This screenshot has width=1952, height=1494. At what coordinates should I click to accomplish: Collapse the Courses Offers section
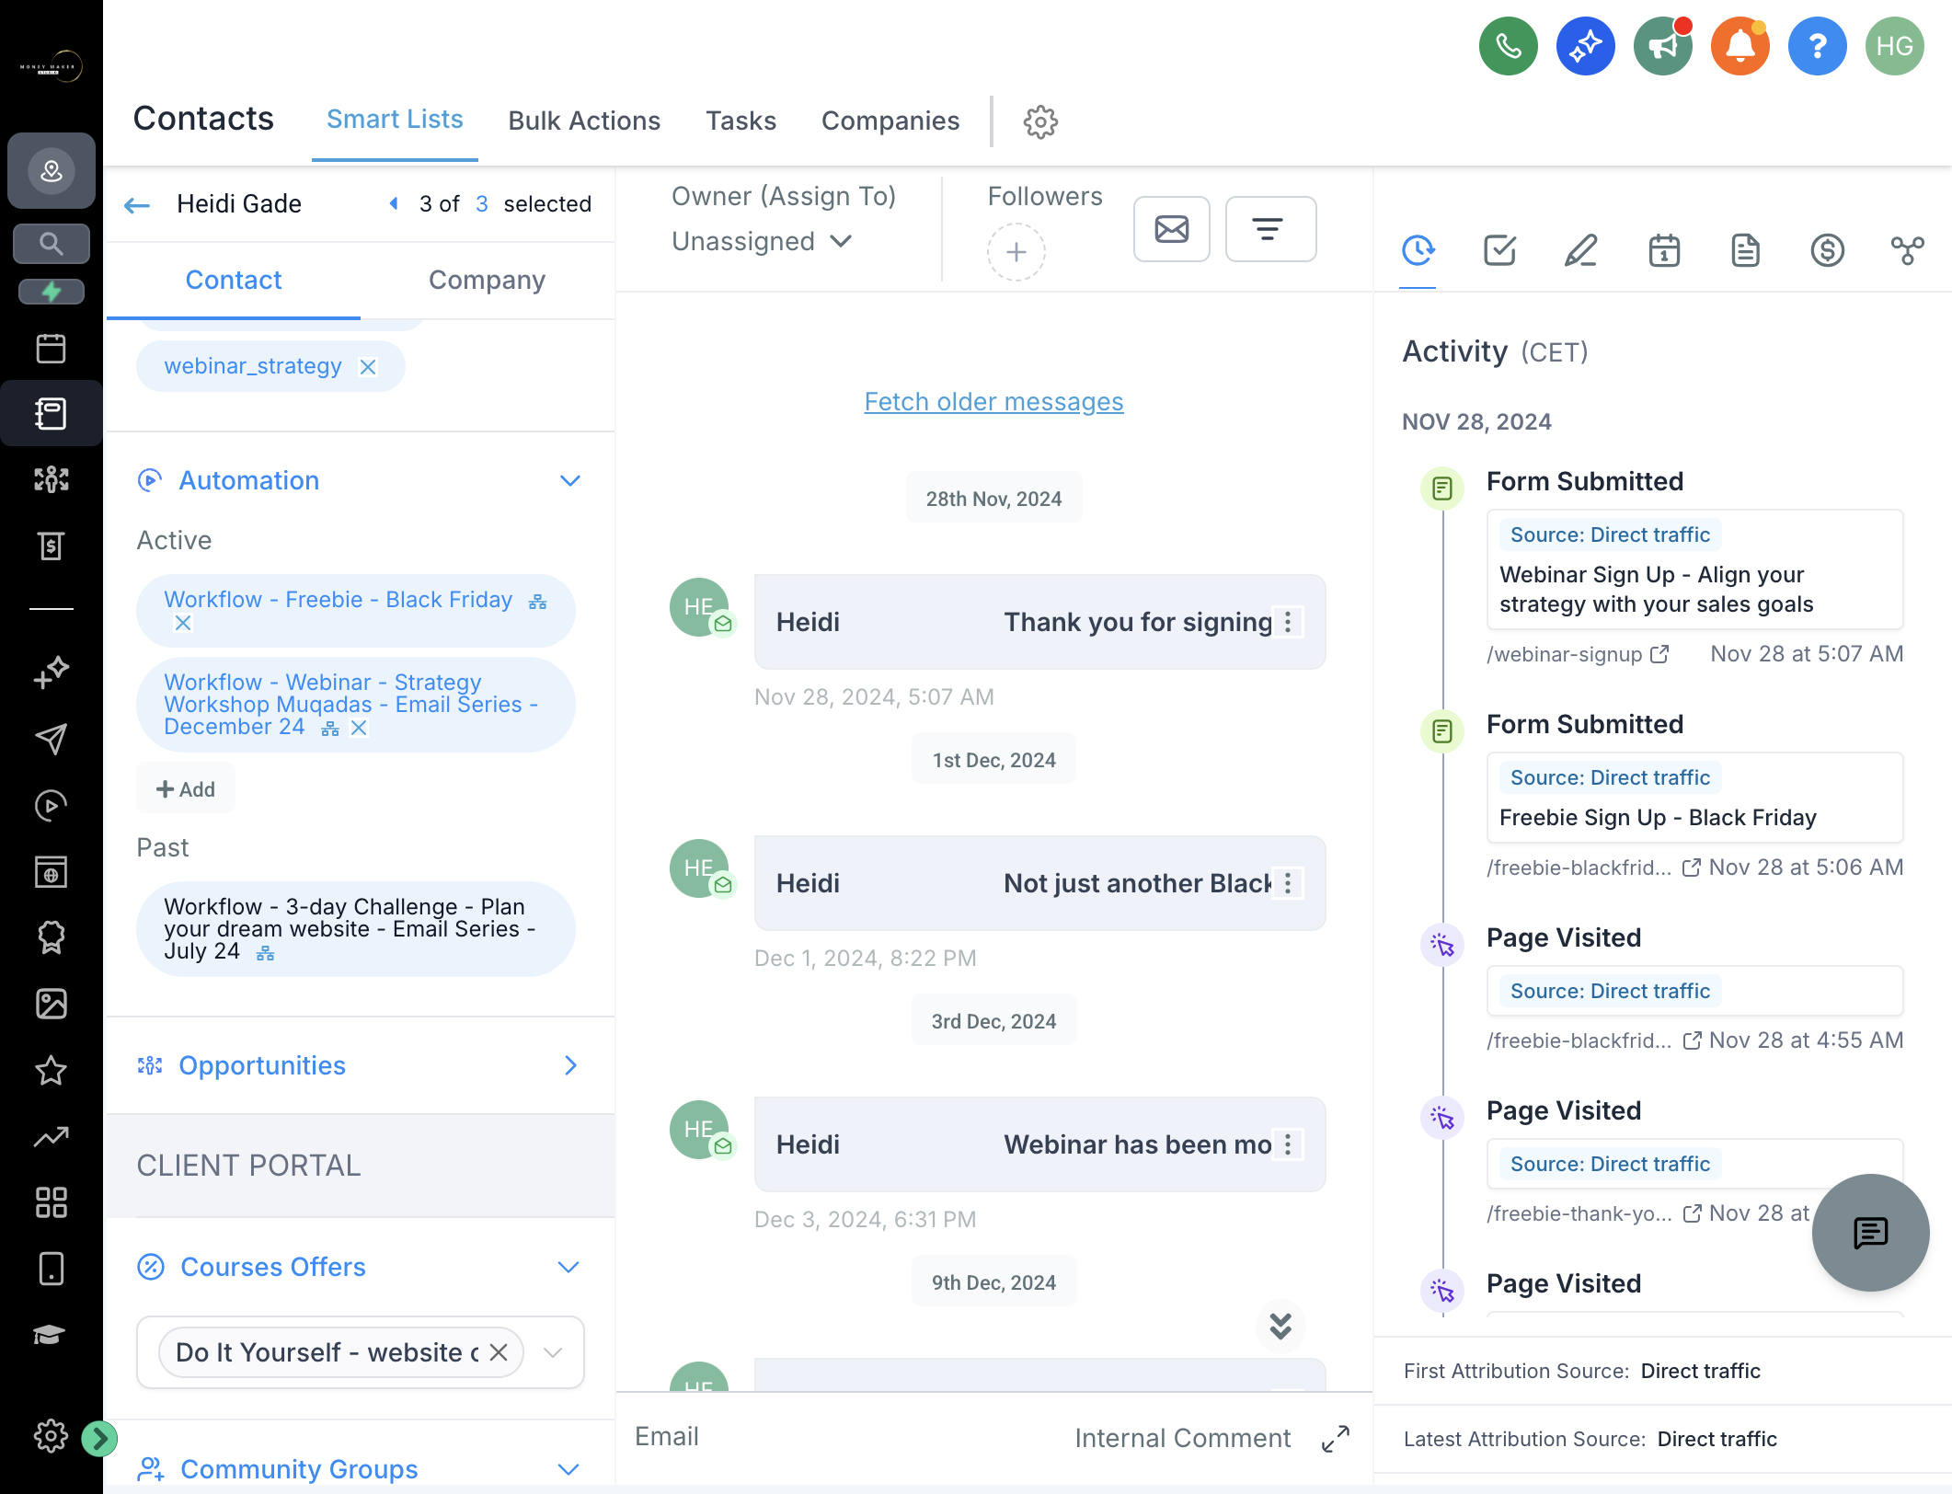point(568,1267)
